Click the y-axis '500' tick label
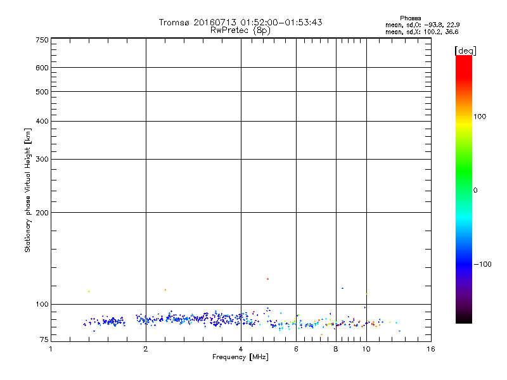Image resolution: width=507 pixels, height=380 pixels. tap(42, 92)
